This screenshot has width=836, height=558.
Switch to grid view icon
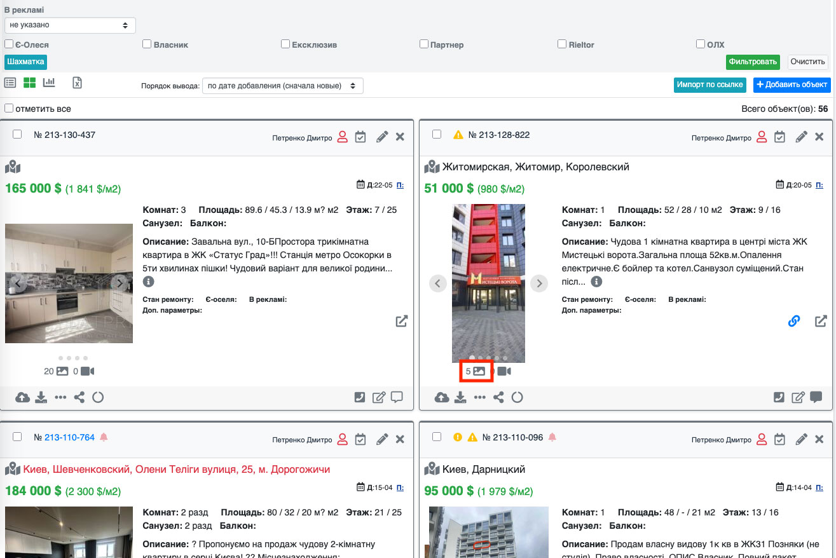tap(29, 83)
